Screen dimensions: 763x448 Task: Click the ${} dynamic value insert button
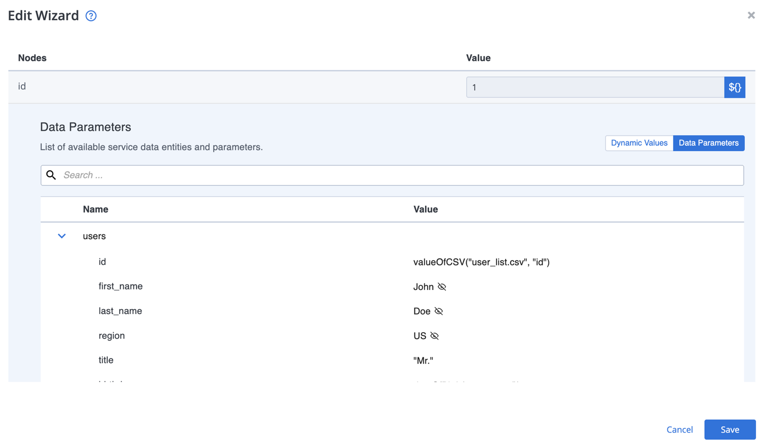735,87
